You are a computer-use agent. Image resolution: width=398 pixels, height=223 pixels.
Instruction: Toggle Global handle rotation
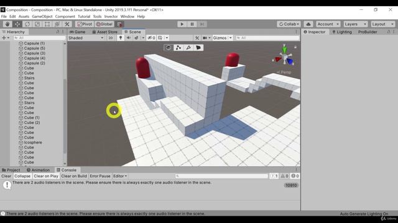point(104,24)
